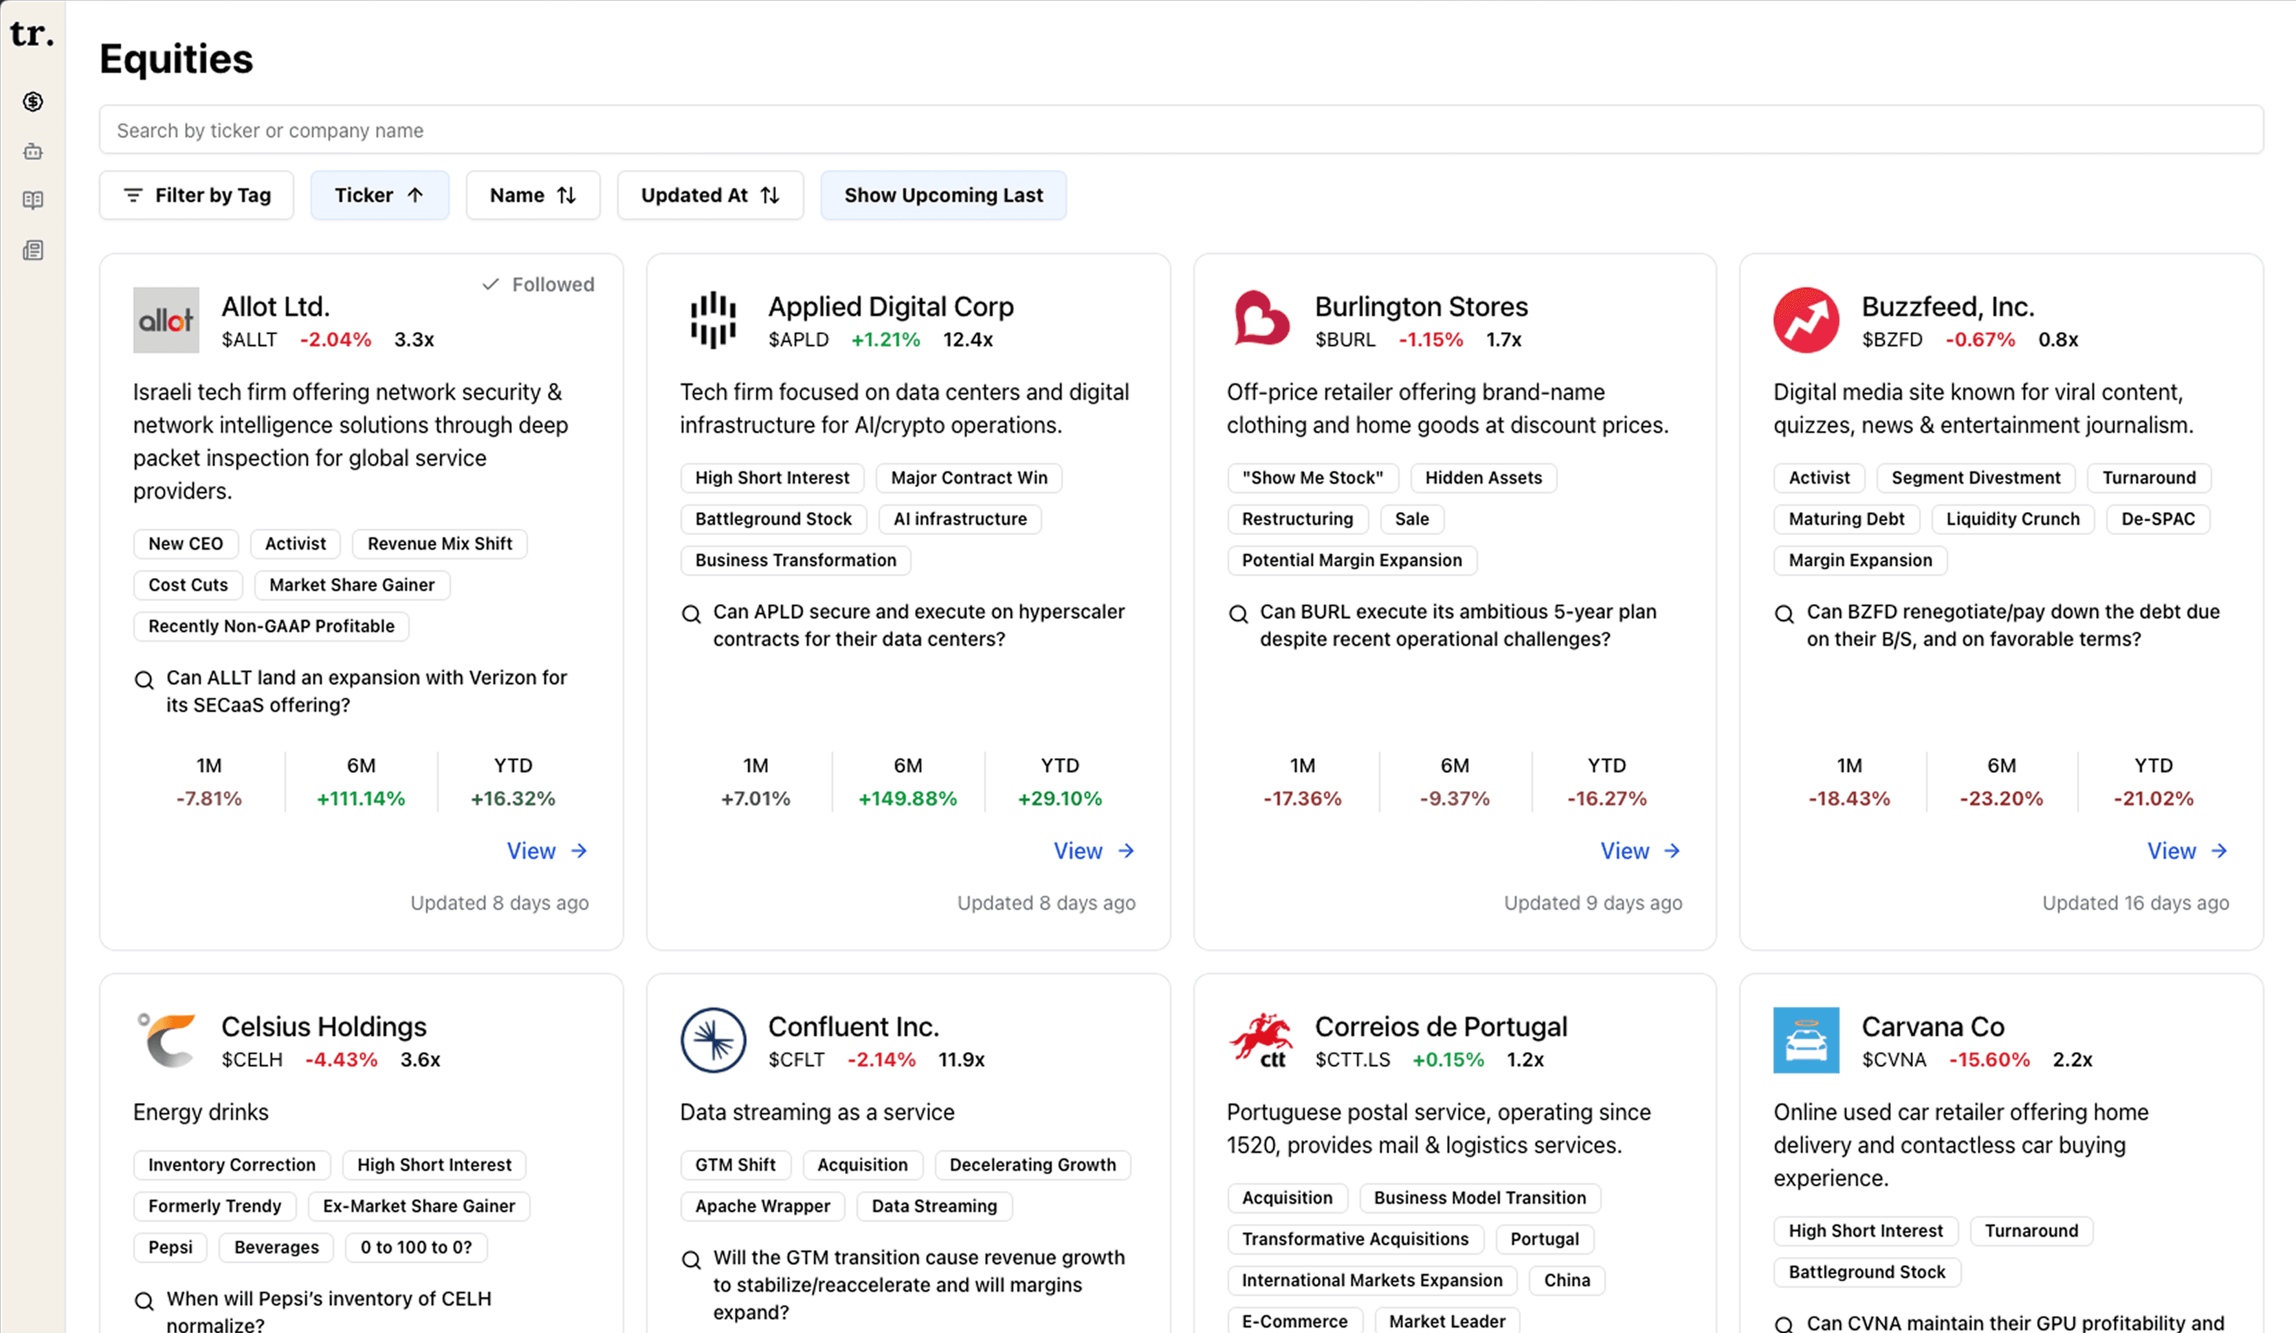Click the Confluent Inc. logo
The image size is (2296, 1333).
pyautogui.click(x=712, y=1040)
